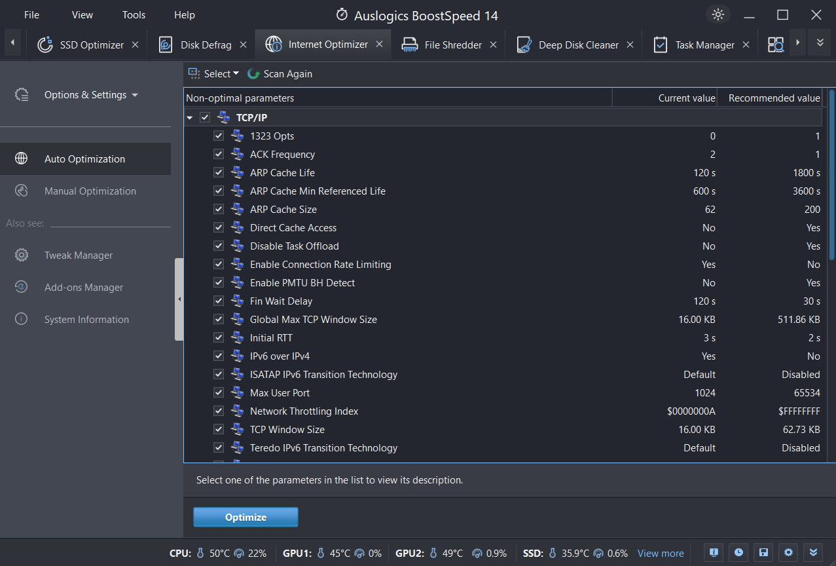Open the Add-ons Manager icon
Viewport: 836px width, 566px height.
tap(21, 287)
